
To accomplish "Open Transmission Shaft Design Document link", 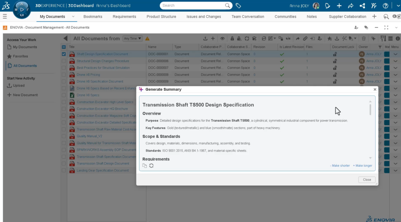I will point(103,163).
